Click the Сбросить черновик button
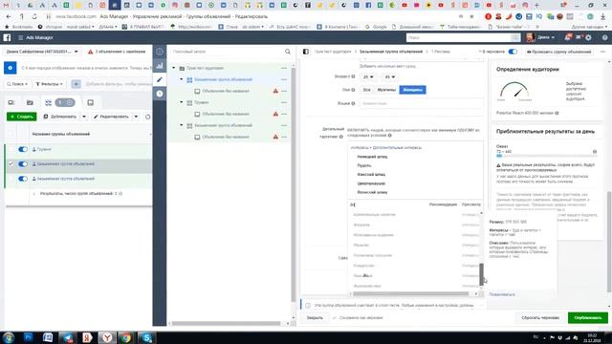612x344 pixels. [540, 317]
